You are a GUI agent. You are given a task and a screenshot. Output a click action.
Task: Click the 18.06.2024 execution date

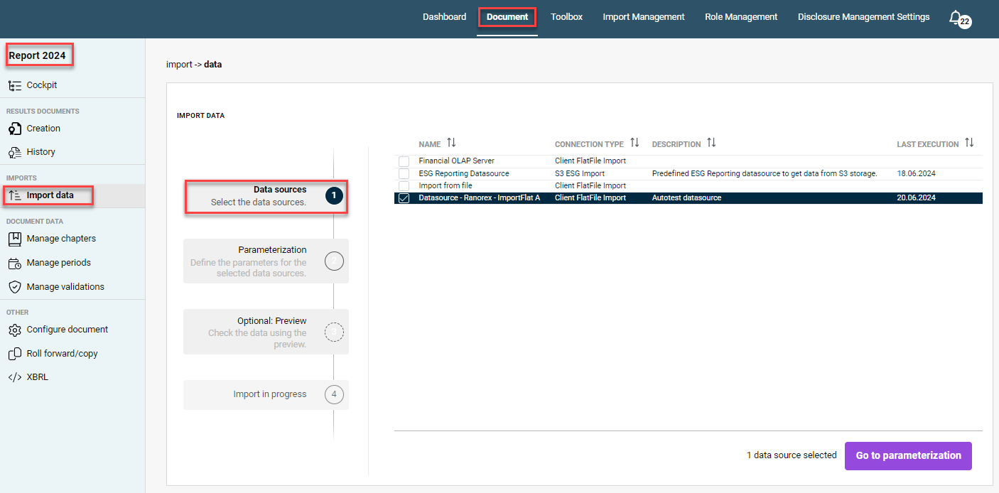pos(916,173)
